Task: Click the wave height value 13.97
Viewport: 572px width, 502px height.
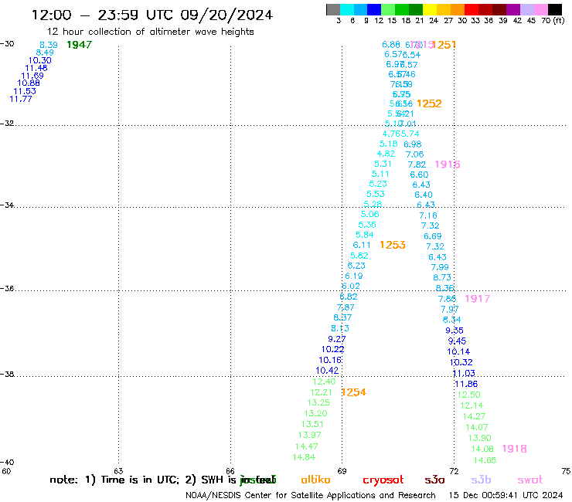Action: 310,435
